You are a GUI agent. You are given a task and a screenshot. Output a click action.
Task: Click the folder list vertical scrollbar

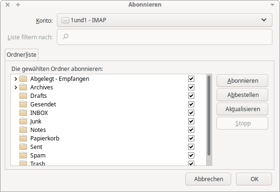coord(209,115)
